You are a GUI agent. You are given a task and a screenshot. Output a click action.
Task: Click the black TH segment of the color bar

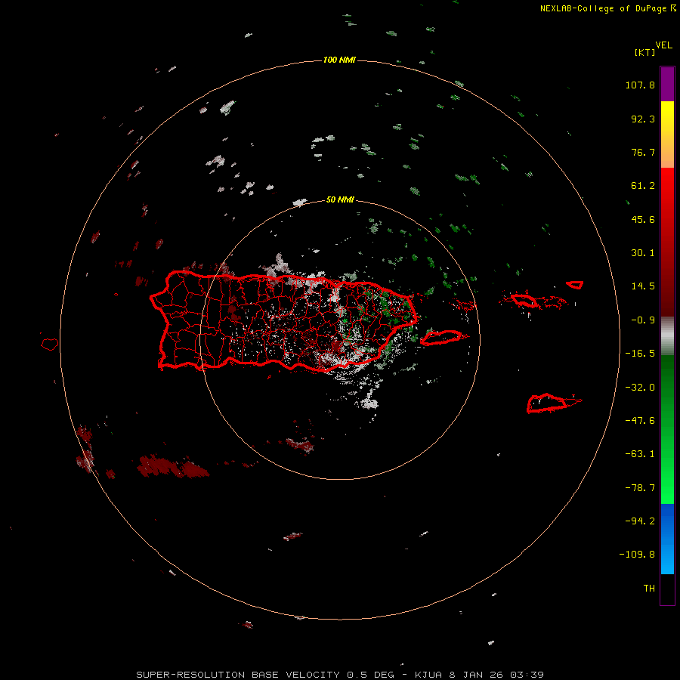point(667,589)
